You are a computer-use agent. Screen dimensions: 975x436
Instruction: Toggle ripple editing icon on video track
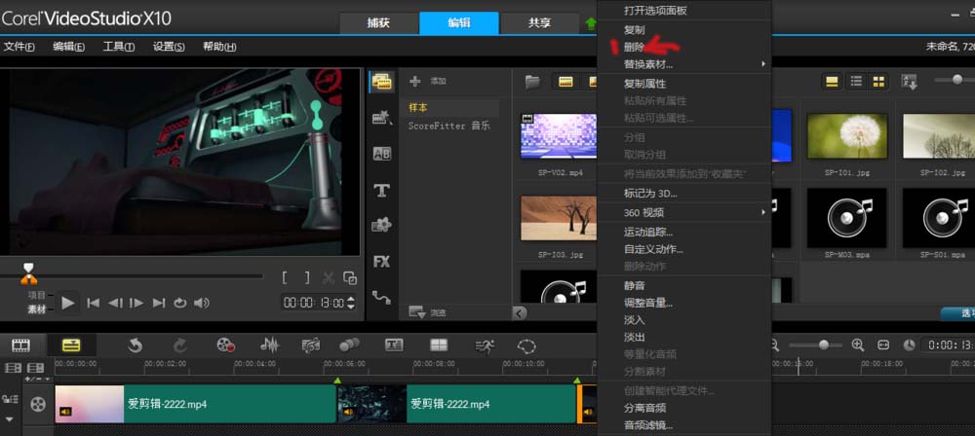pyautogui.click(x=11, y=399)
